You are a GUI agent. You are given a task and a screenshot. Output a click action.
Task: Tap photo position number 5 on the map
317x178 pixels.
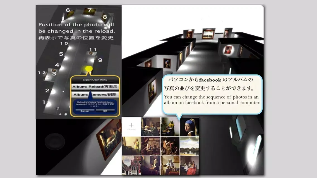(61, 54)
